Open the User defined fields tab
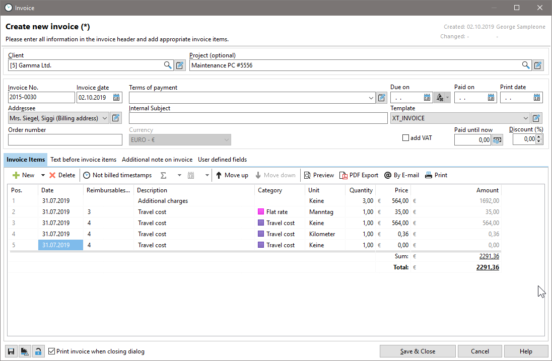 point(222,160)
